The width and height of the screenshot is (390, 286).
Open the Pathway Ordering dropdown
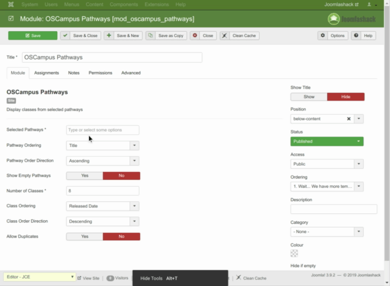tap(102, 146)
